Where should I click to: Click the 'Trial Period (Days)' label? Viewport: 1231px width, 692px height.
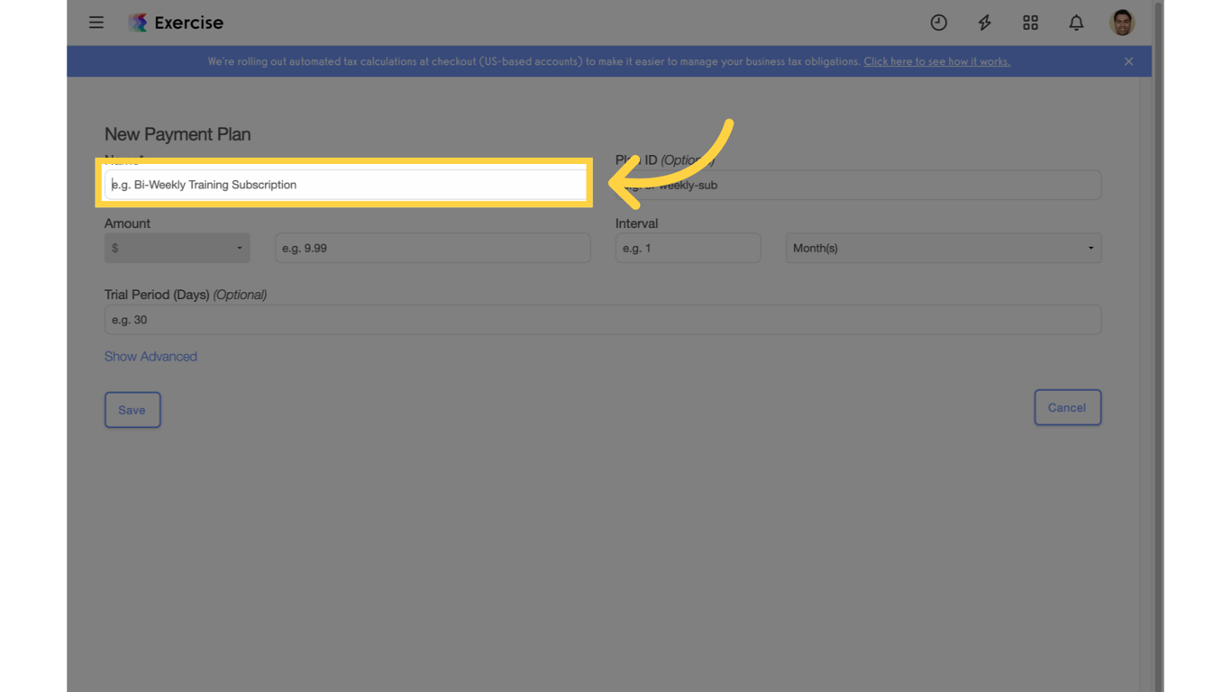(x=157, y=295)
